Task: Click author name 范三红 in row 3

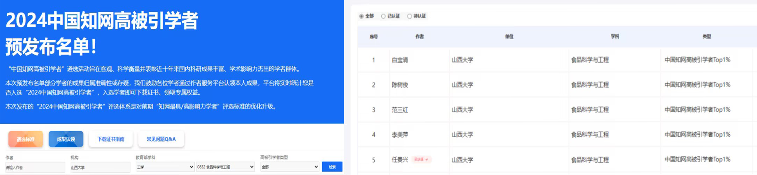Action: tap(400, 110)
